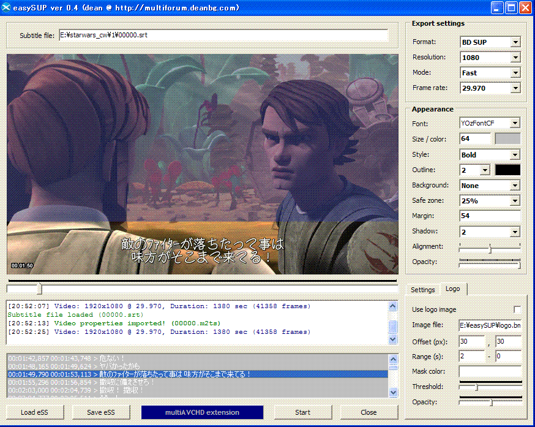
Task: Click the log panel scroll down arrow
Action: 393,339
